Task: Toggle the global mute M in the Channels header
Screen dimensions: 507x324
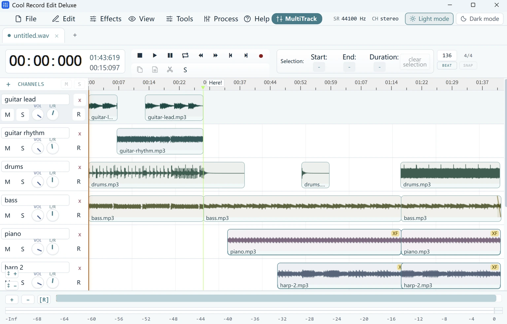Action: pos(66,84)
